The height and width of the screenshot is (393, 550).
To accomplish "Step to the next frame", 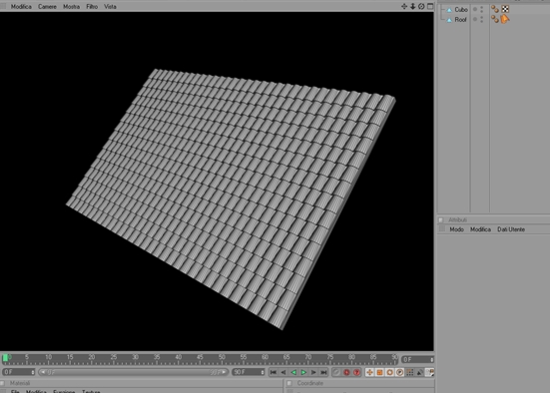I will pyautogui.click(x=313, y=372).
